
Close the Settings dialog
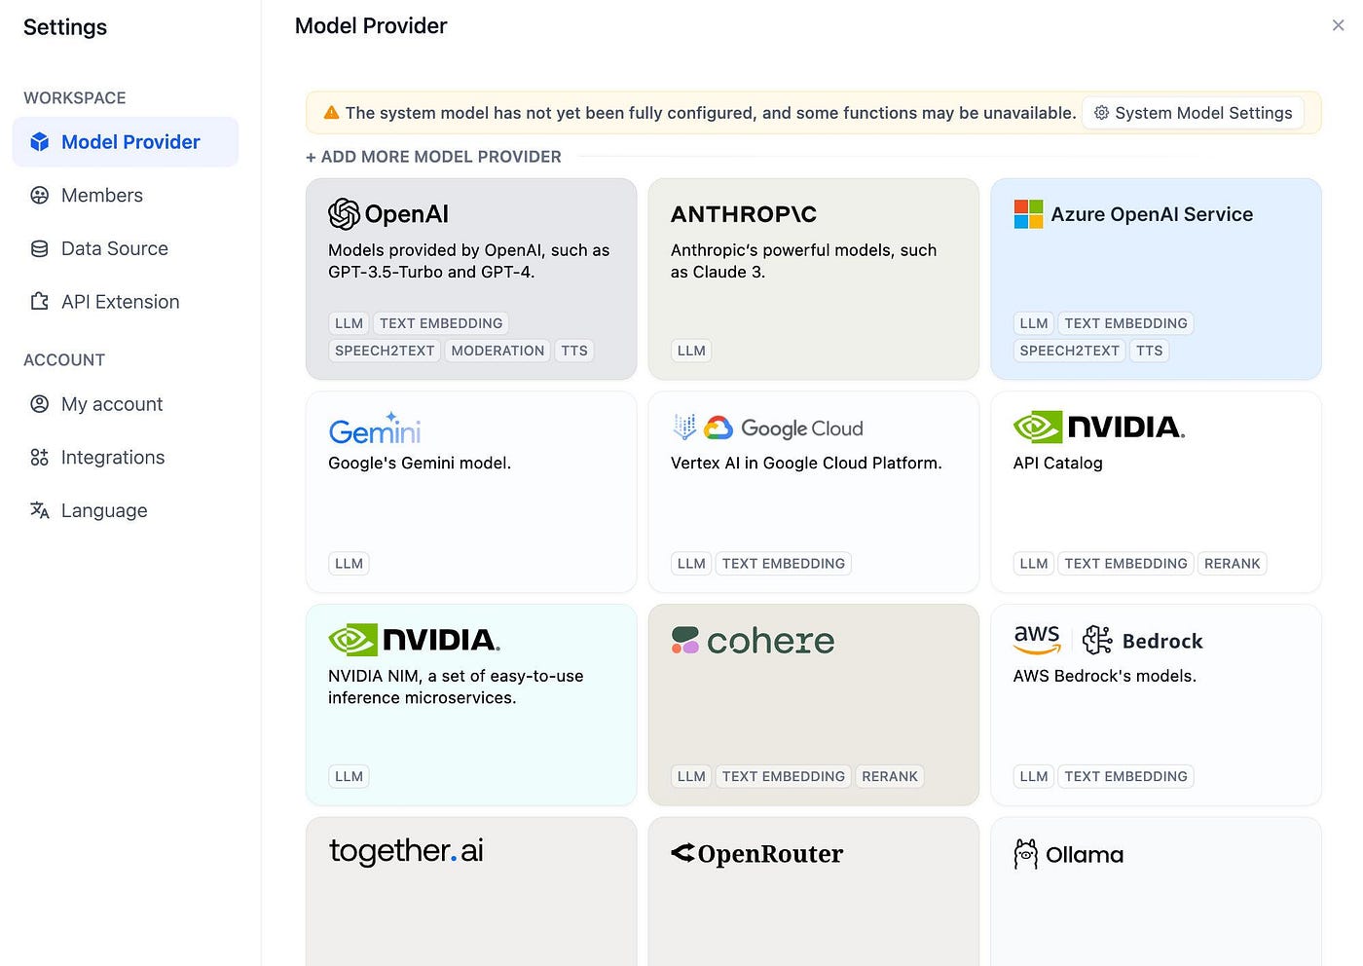point(1338,24)
